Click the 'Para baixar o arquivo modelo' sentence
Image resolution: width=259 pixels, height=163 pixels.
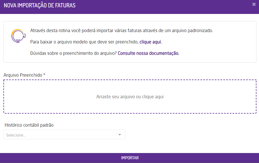[x=84, y=42]
